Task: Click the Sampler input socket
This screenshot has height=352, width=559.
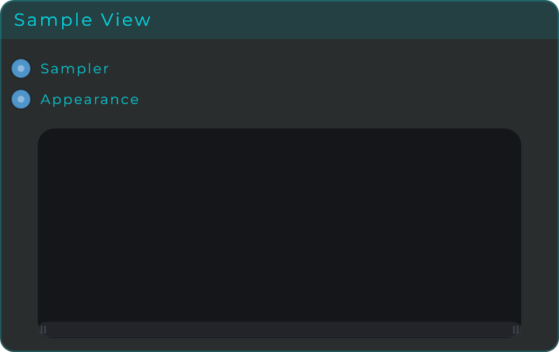Action: pyautogui.click(x=21, y=68)
